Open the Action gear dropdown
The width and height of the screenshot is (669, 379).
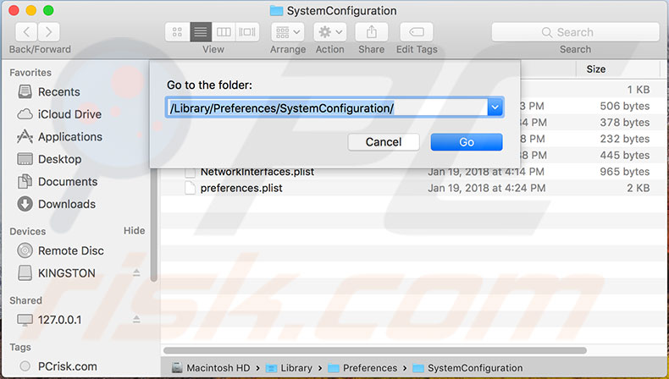tap(329, 32)
